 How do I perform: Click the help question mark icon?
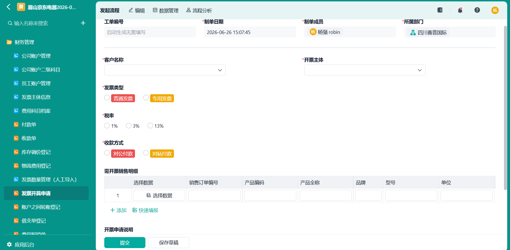(477, 10)
